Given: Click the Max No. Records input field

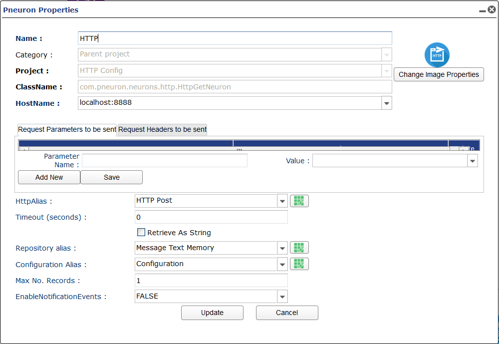Looking at the screenshot, I should point(211,280).
